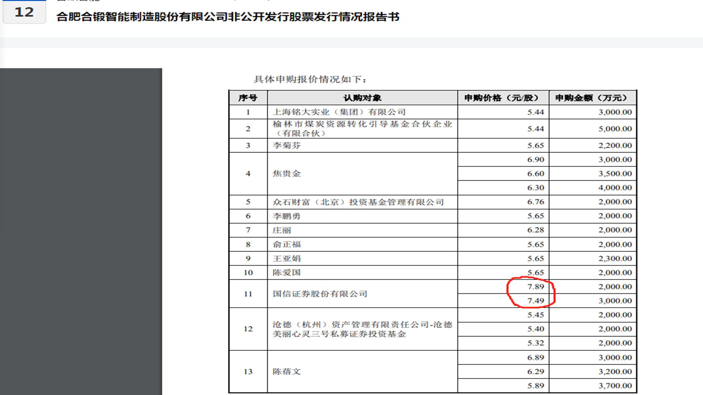Select the 5,000.00 amount in row 2
This screenshot has width=703, height=395.
[x=614, y=129]
